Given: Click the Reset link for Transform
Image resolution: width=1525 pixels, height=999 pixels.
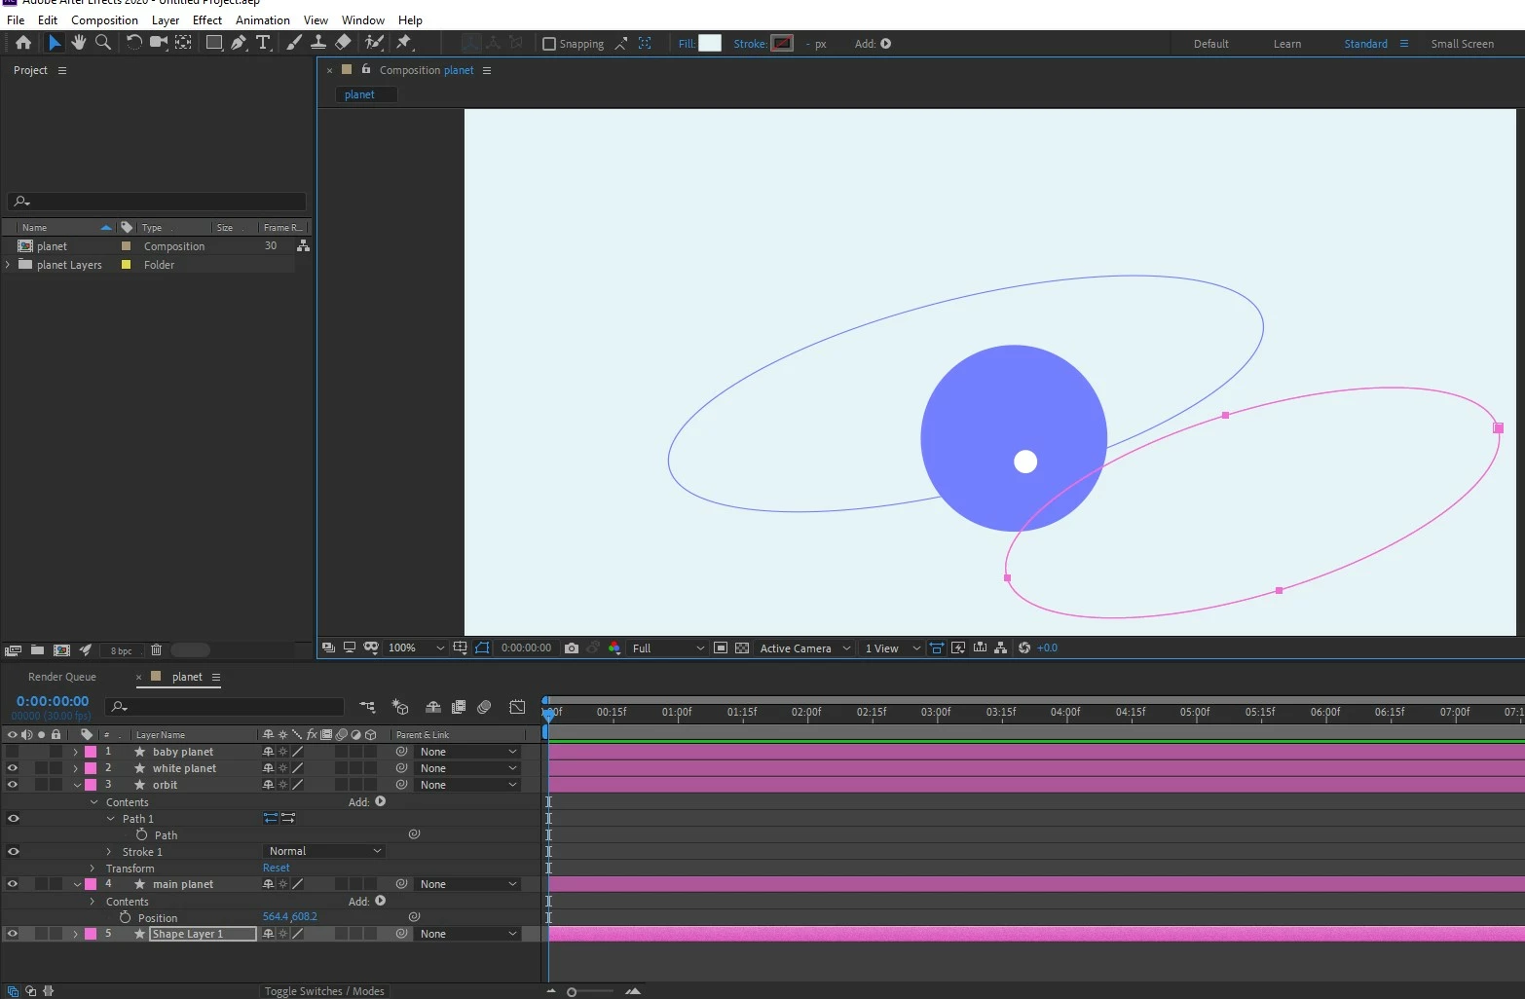Looking at the screenshot, I should (277, 868).
